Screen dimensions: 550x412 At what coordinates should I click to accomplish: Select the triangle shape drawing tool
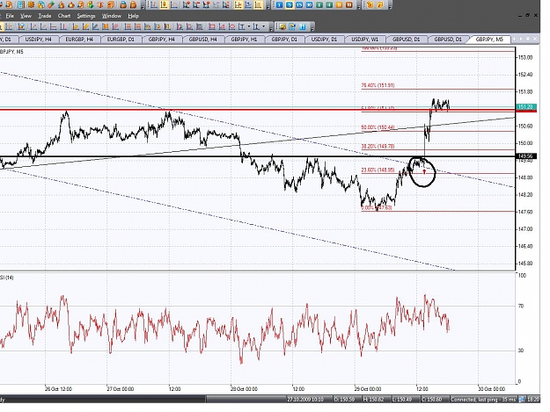pyautogui.click(x=222, y=26)
